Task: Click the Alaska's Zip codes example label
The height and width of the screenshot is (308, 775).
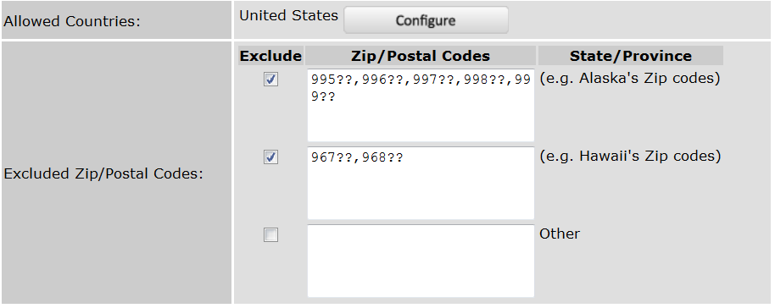Action: click(630, 79)
